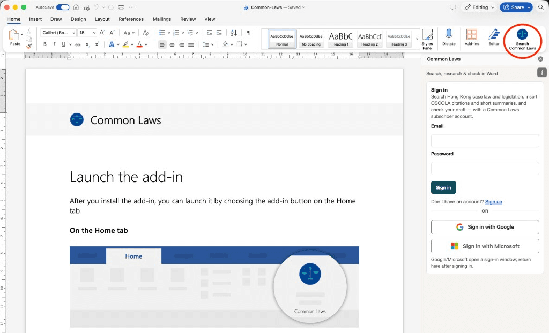Screen dimensions: 549x333
Task: Toggle Bold formatting
Action: (45, 44)
